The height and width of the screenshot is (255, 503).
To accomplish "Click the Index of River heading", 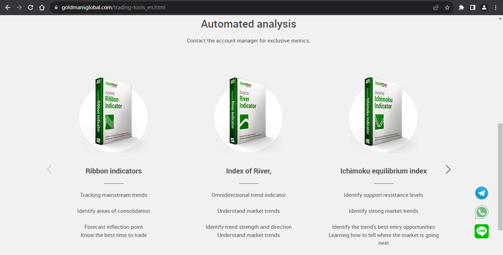I will click(x=248, y=171).
